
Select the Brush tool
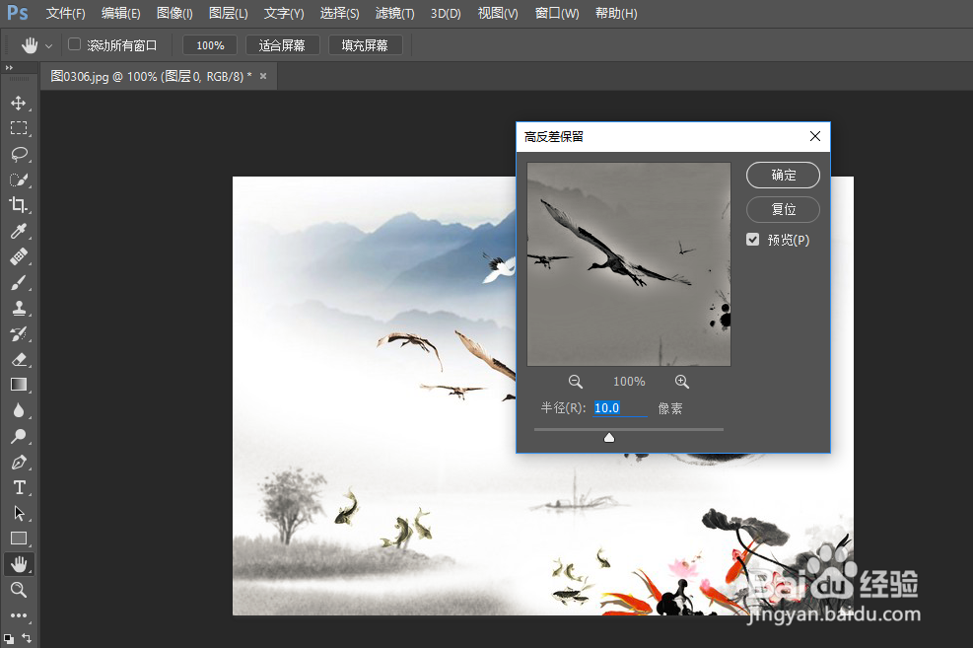point(20,282)
